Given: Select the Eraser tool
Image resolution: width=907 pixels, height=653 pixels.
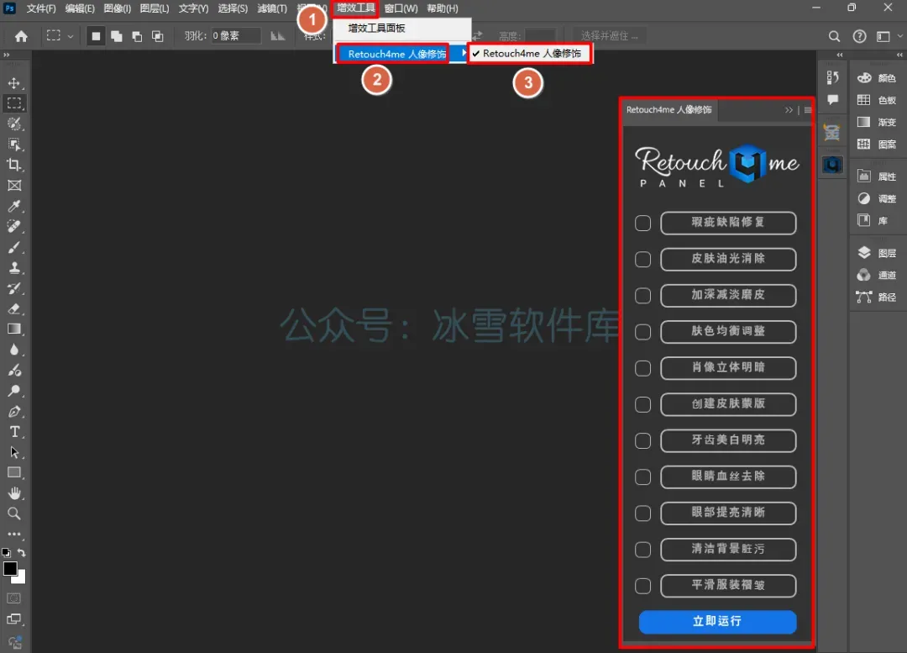Looking at the screenshot, I should [x=14, y=308].
